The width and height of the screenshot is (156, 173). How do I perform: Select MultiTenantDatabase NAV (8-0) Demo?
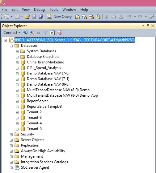click(x=58, y=90)
